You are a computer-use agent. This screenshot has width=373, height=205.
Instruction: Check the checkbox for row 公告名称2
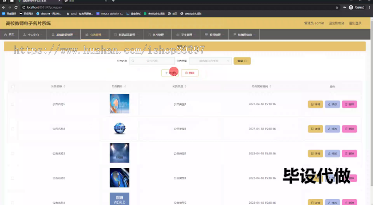pos(12,178)
